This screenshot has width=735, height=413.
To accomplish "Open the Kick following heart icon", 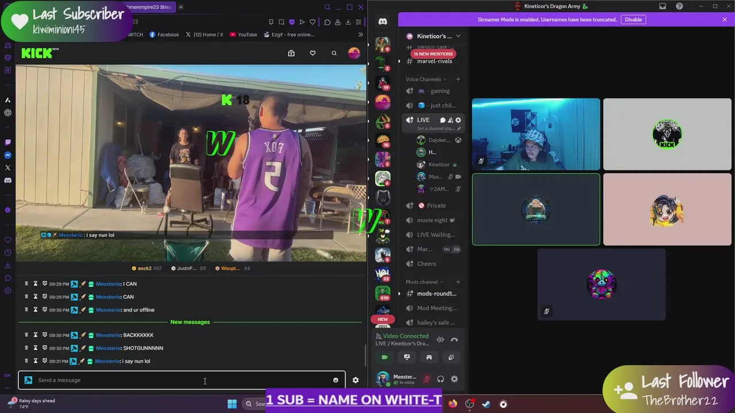I will tap(312, 53).
